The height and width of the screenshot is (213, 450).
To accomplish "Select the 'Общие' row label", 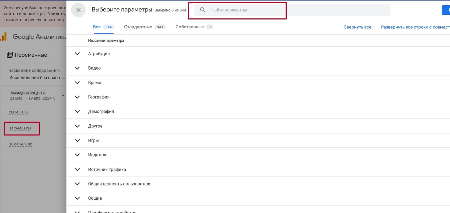I will (x=95, y=198).
